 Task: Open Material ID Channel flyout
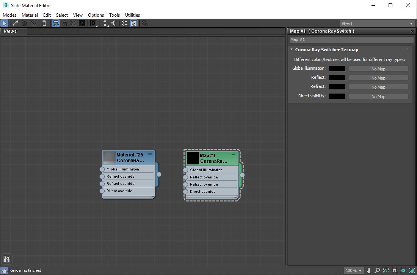[x=93, y=23]
